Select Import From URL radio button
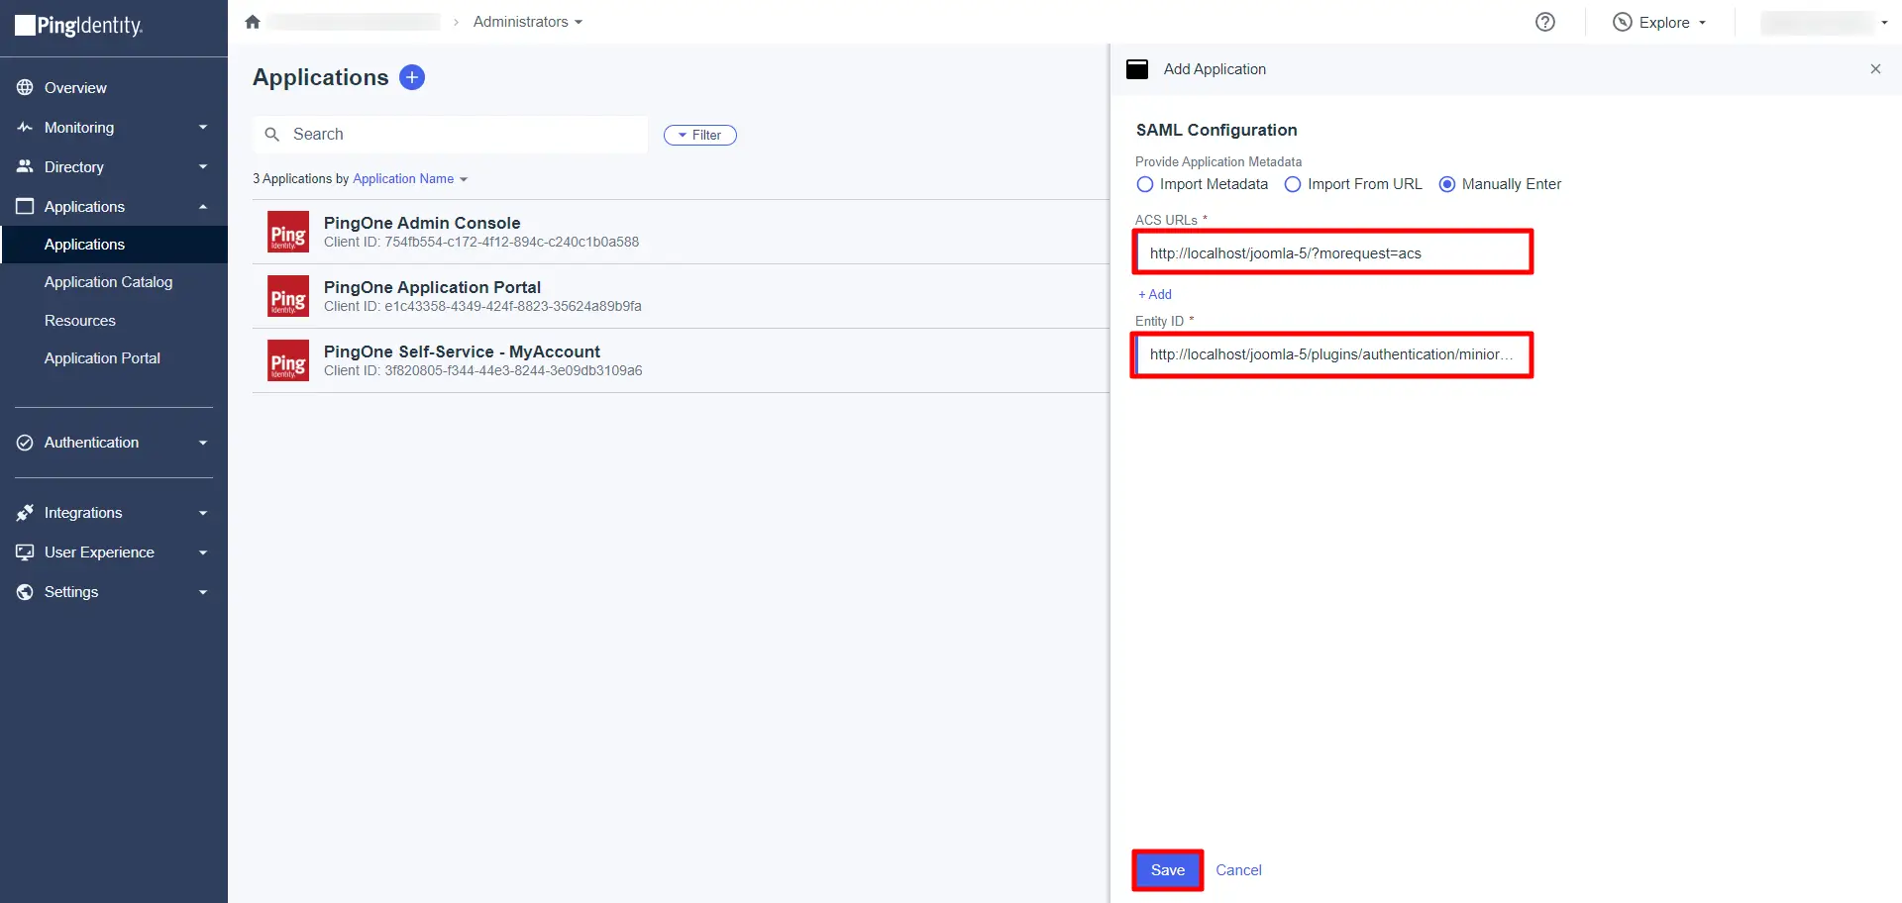Image resolution: width=1902 pixels, height=903 pixels. point(1293,184)
